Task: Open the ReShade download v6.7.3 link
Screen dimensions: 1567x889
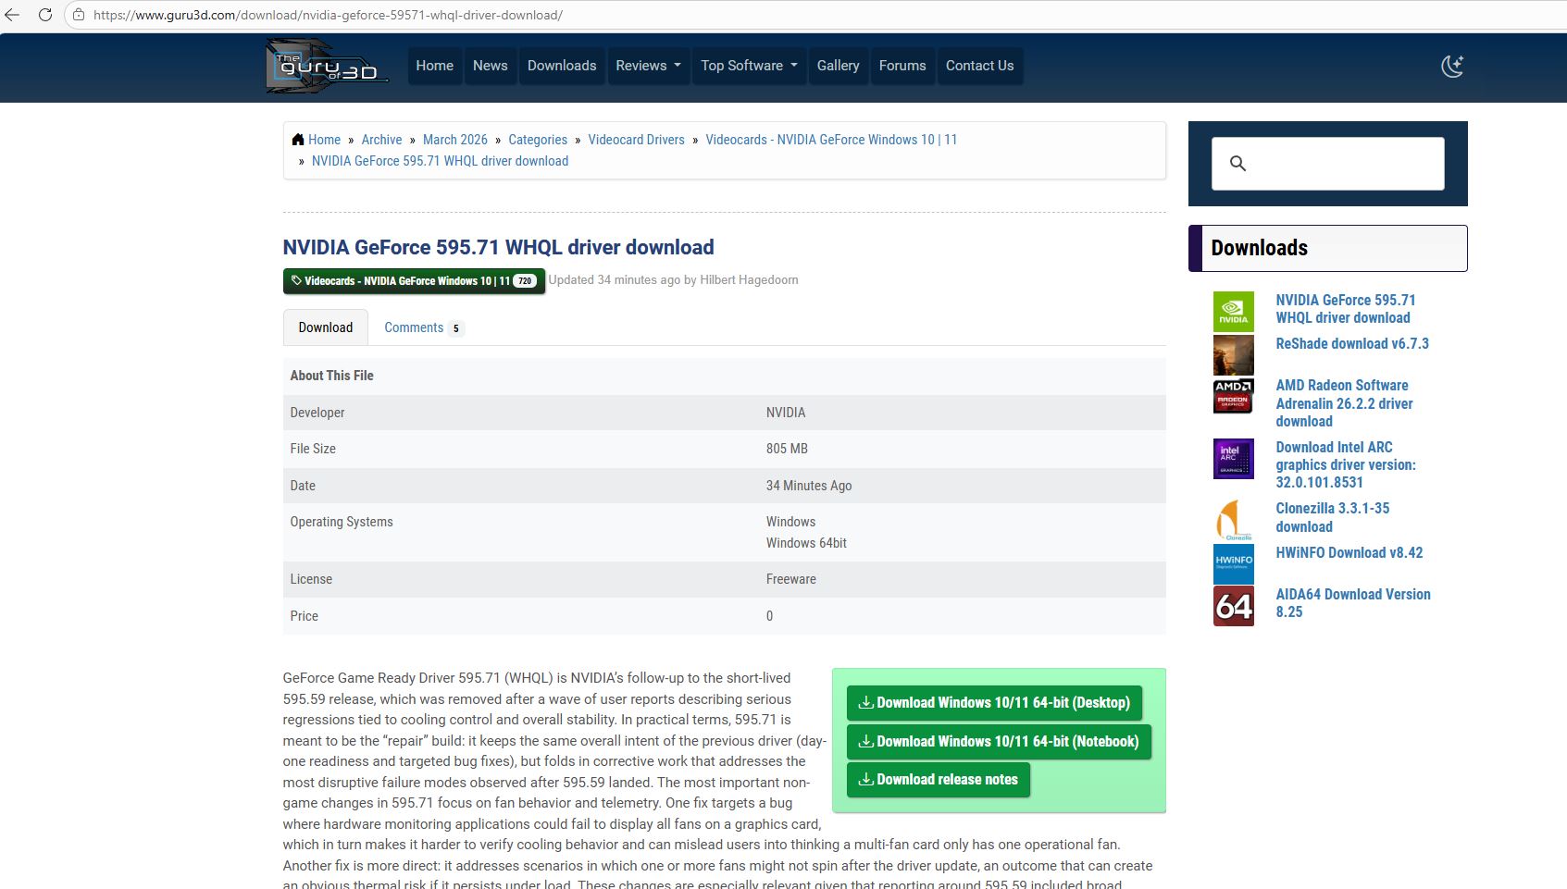Action: point(1352,344)
